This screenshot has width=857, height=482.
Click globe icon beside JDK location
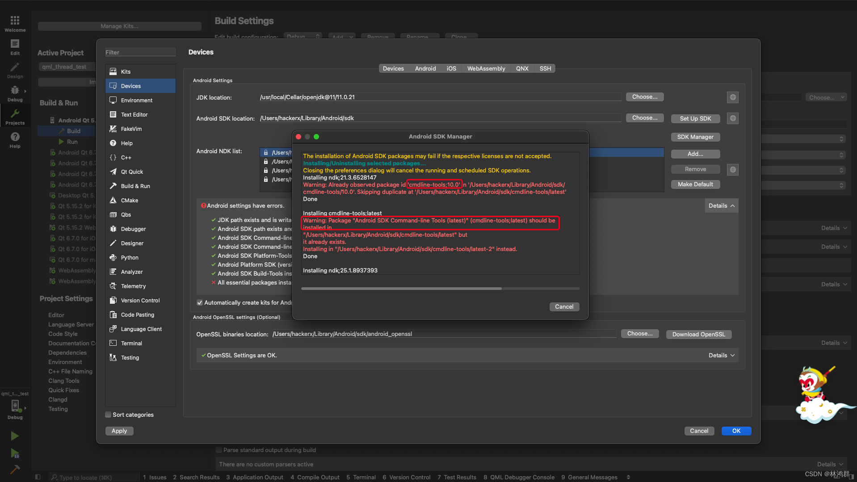733,97
